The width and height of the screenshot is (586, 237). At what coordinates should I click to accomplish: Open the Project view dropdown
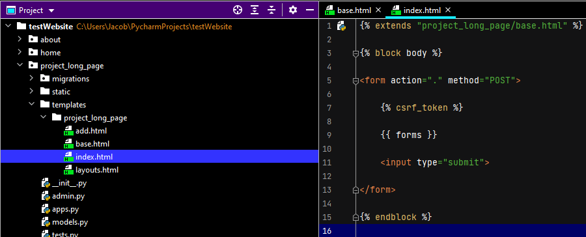pos(51,11)
